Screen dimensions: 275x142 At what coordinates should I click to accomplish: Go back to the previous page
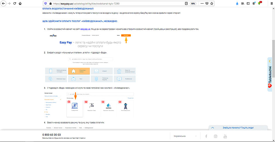[x=3, y=3]
